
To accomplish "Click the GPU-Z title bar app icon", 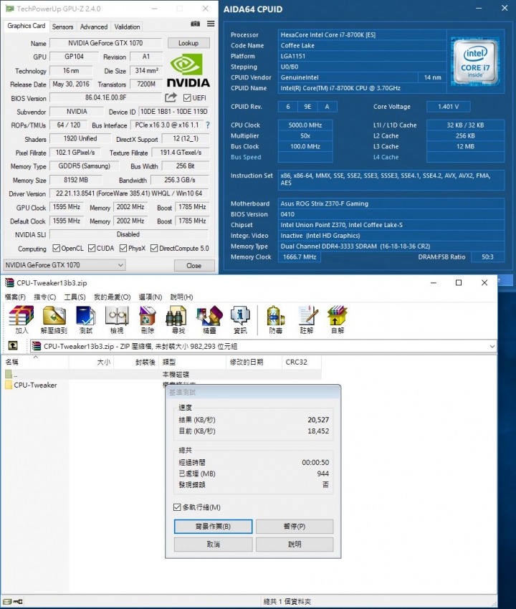I will pos(9,8).
